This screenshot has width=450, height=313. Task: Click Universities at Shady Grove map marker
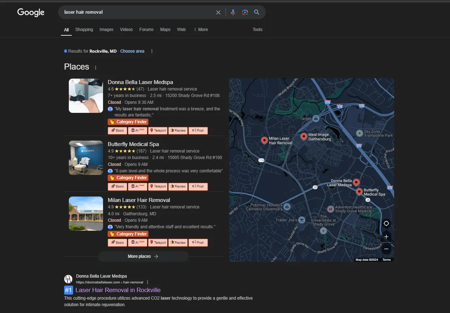(324, 230)
